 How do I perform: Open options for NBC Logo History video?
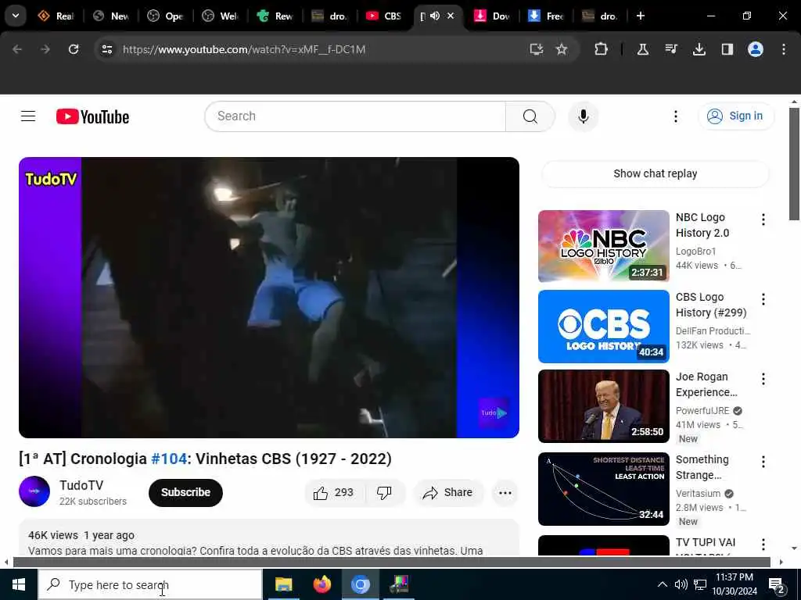[763, 220]
